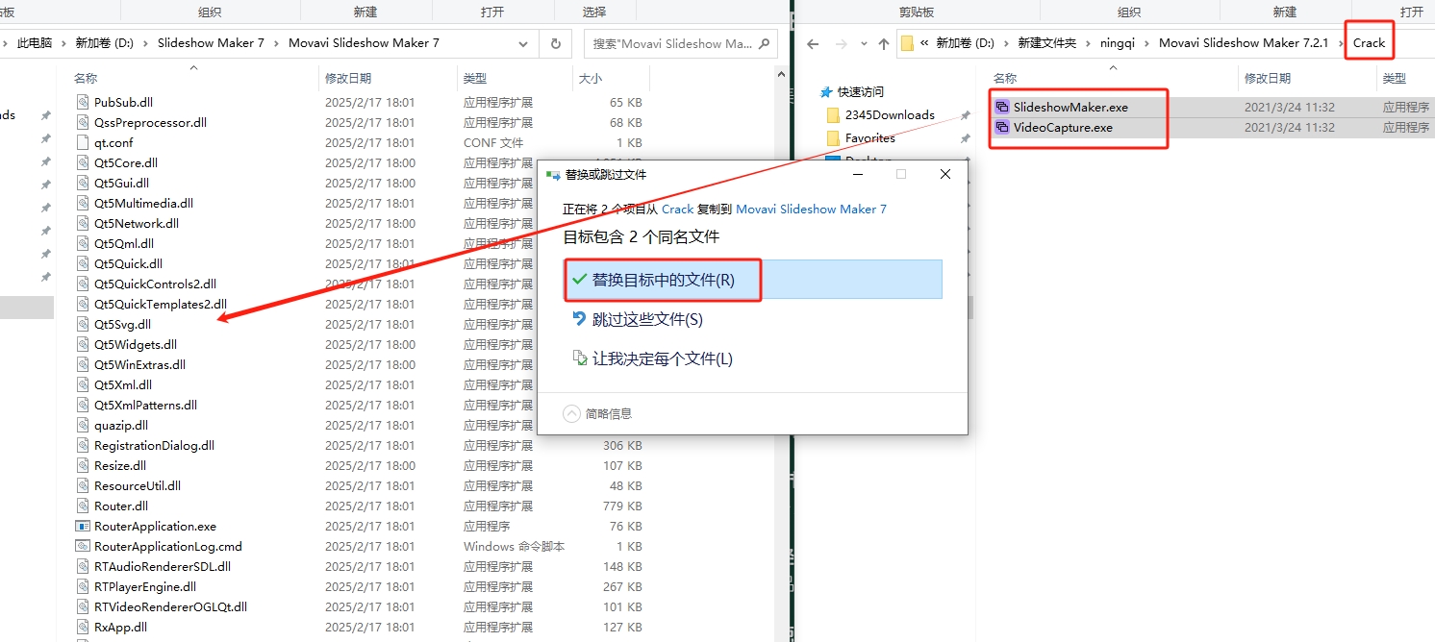Click the RouterApplication.exe file icon
1435x642 pixels.
pos(83,526)
